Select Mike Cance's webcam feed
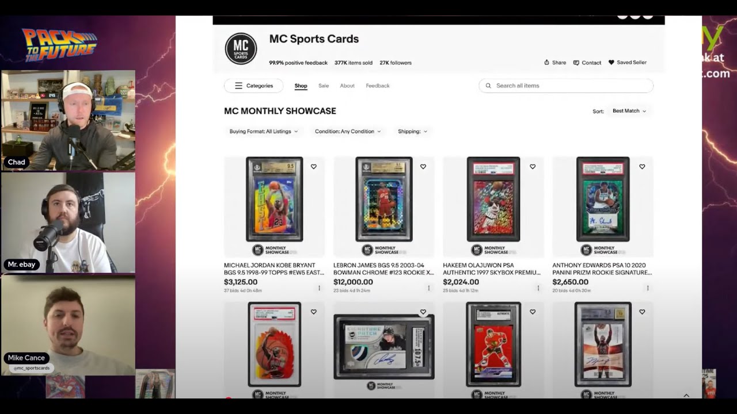 point(68,325)
